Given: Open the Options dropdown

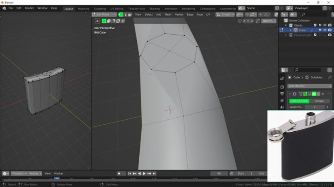Looking at the screenshot, I should tap(269, 21).
